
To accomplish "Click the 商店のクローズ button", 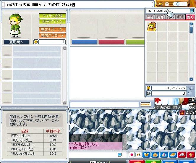I will (x=52, y=36).
